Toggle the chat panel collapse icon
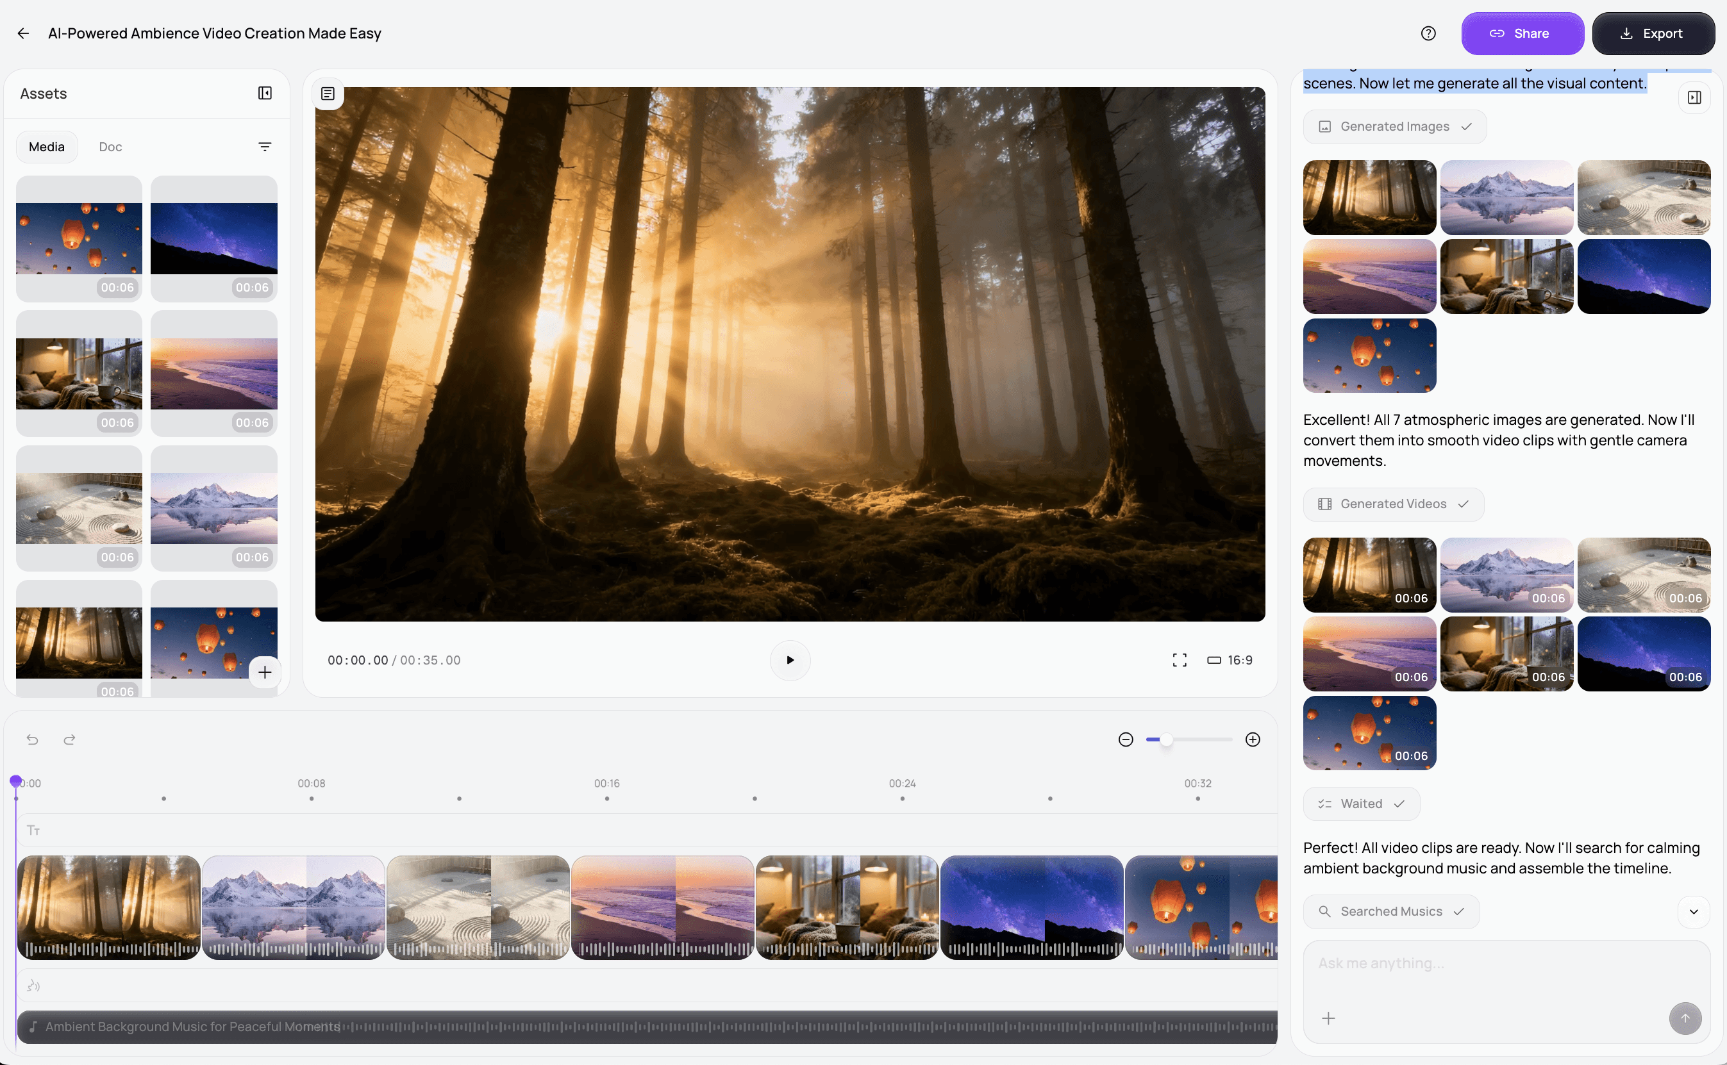The width and height of the screenshot is (1727, 1065). tap(1694, 98)
